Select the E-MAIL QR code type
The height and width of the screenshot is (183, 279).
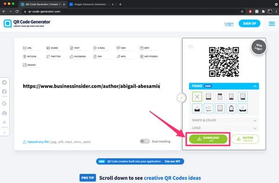(x=99, y=48)
